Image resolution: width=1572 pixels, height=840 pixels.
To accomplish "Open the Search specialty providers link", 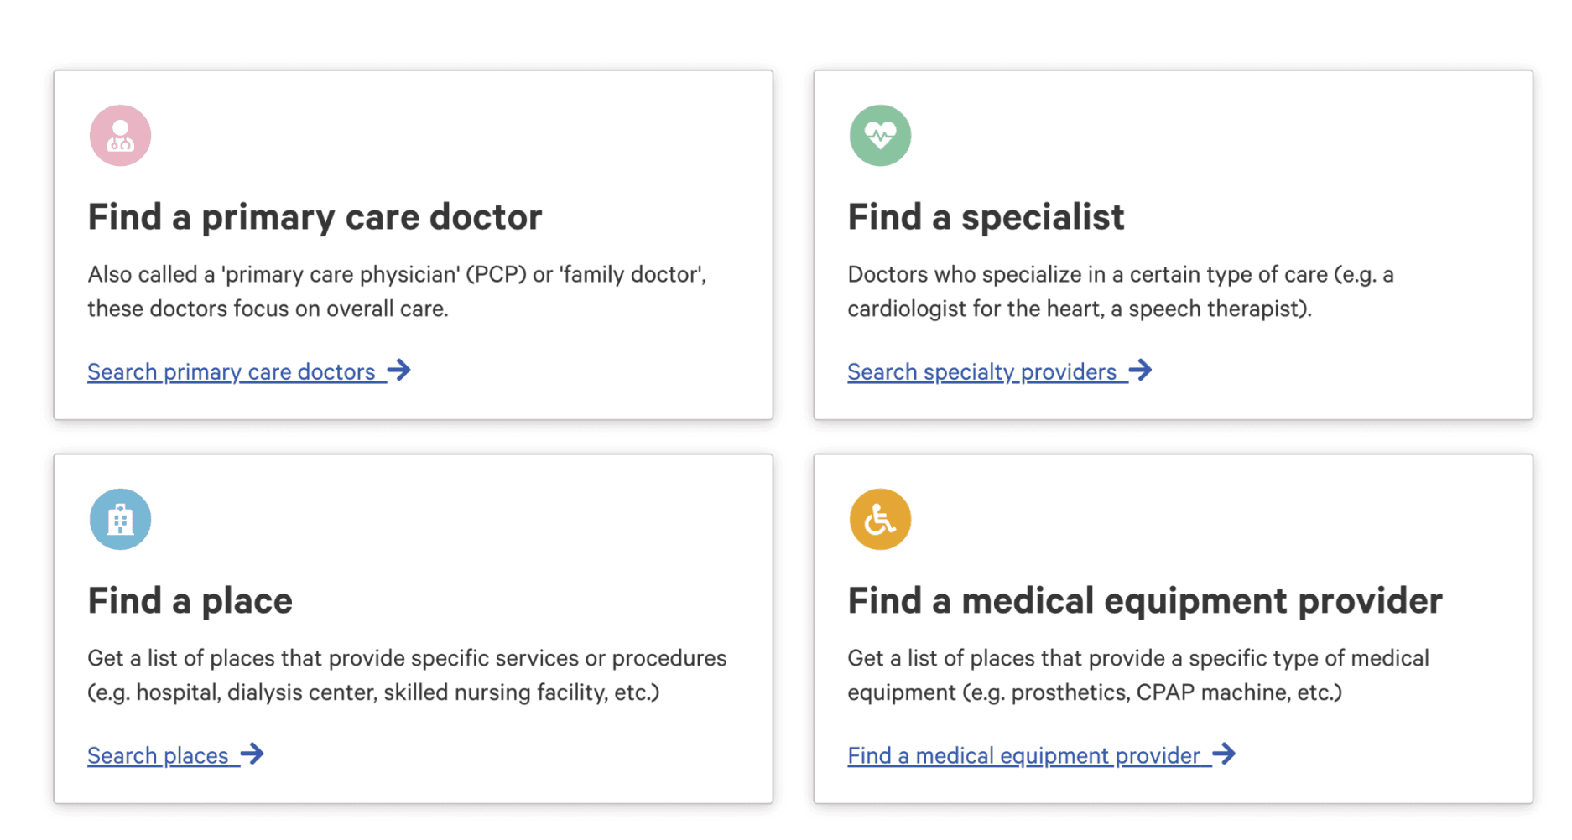I will click(981, 371).
